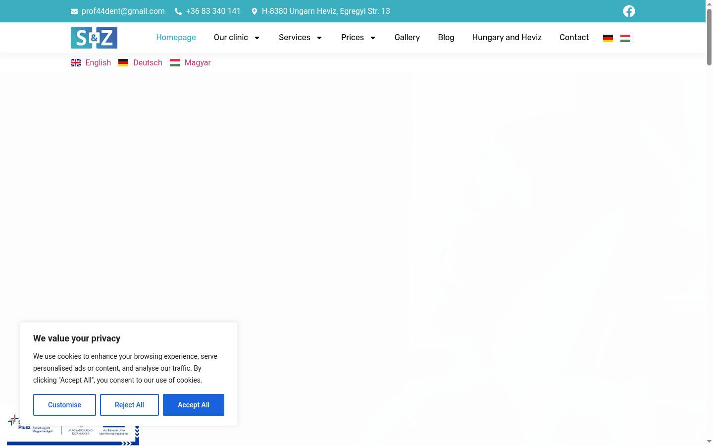Open the Contact page
713x446 pixels.
[574, 38]
